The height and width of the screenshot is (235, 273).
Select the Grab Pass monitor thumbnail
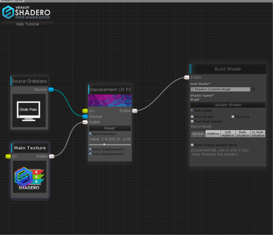click(x=29, y=111)
